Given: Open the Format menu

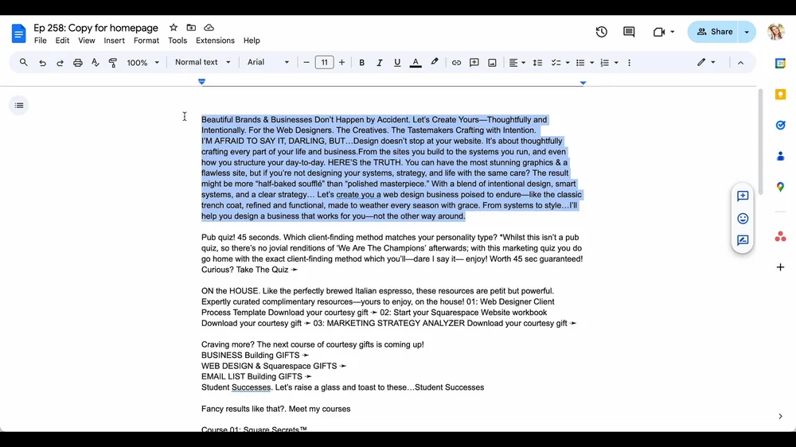Looking at the screenshot, I should pos(146,41).
